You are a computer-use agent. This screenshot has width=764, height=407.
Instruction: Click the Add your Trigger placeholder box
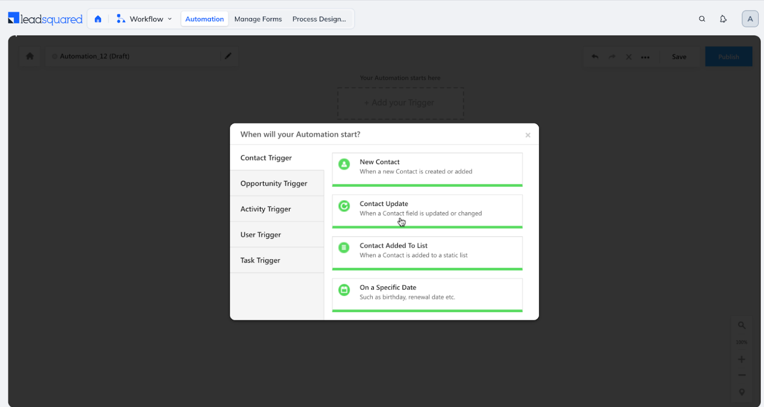(400, 103)
